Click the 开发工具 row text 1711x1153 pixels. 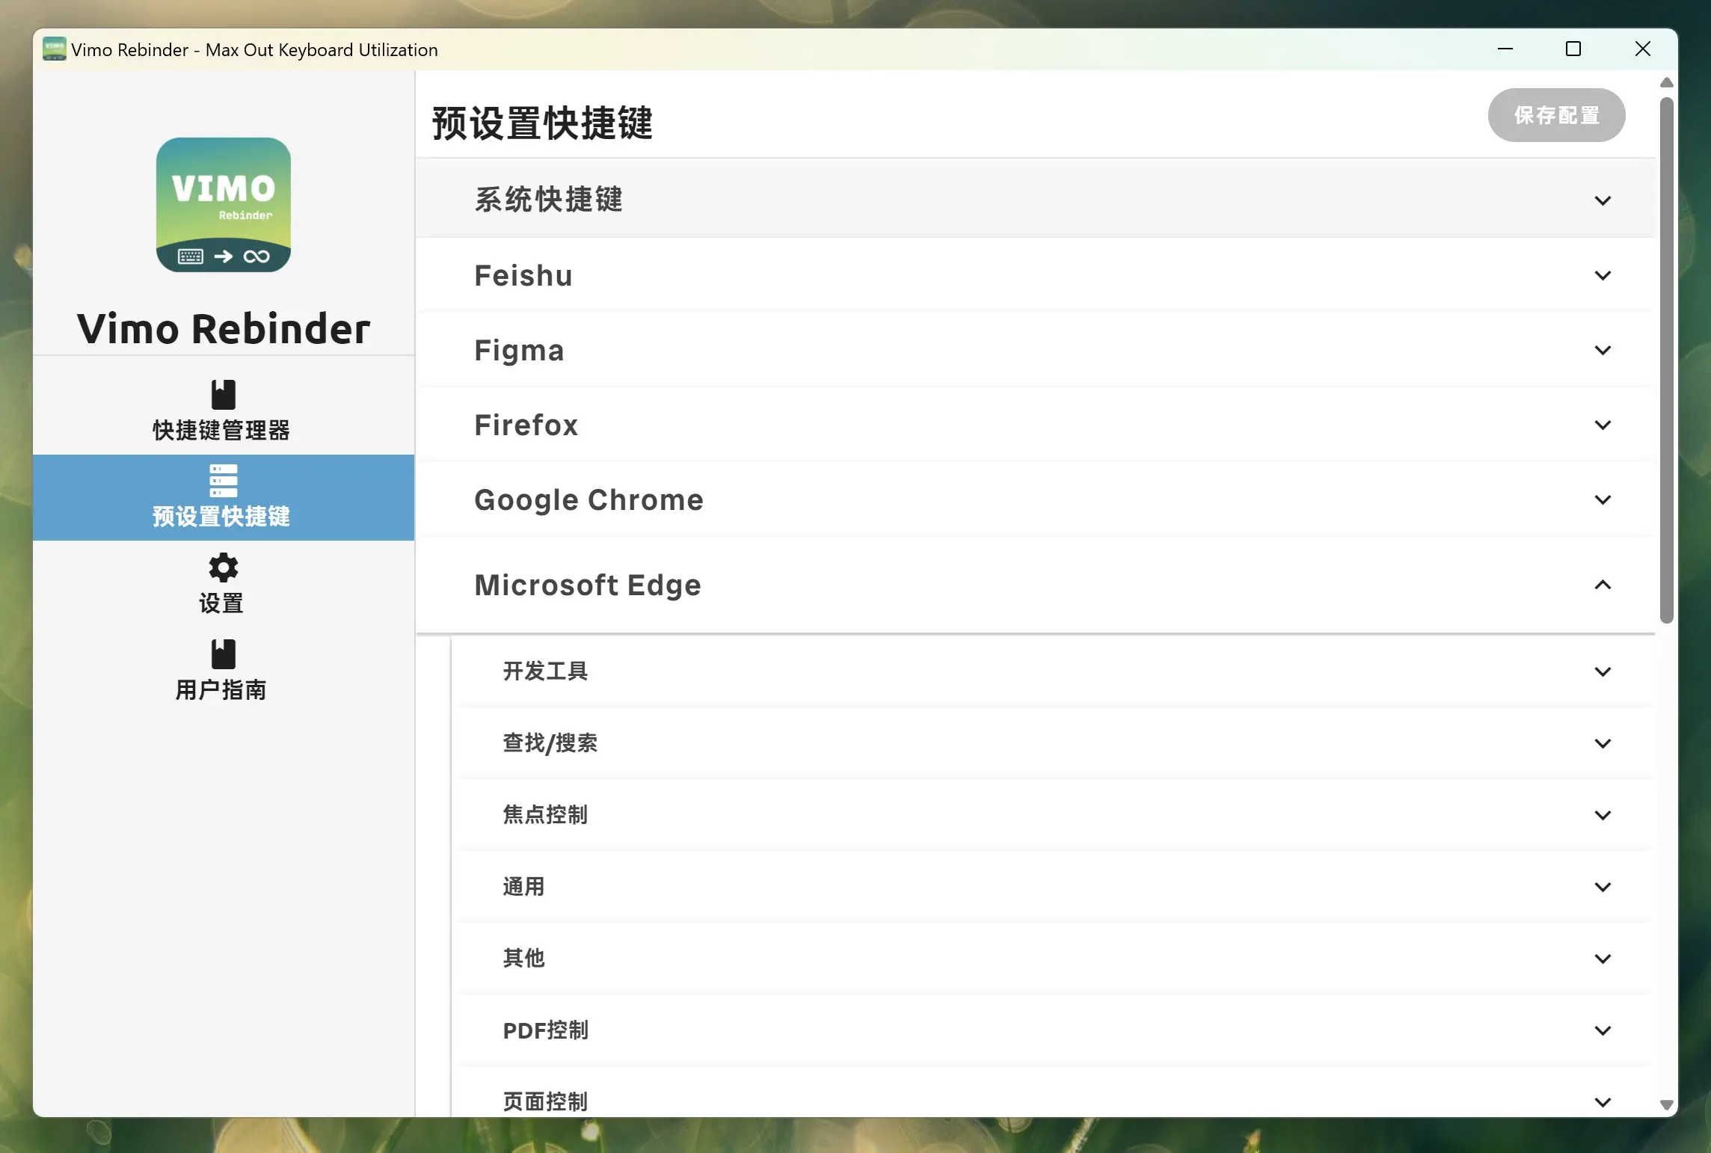[x=545, y=671]
